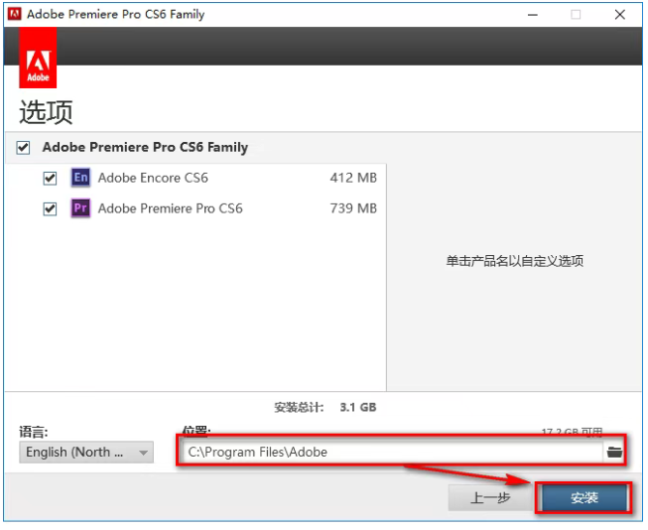Click the maximize window button
This screenshot has height=530, width=648.
[x=576, y=15]
